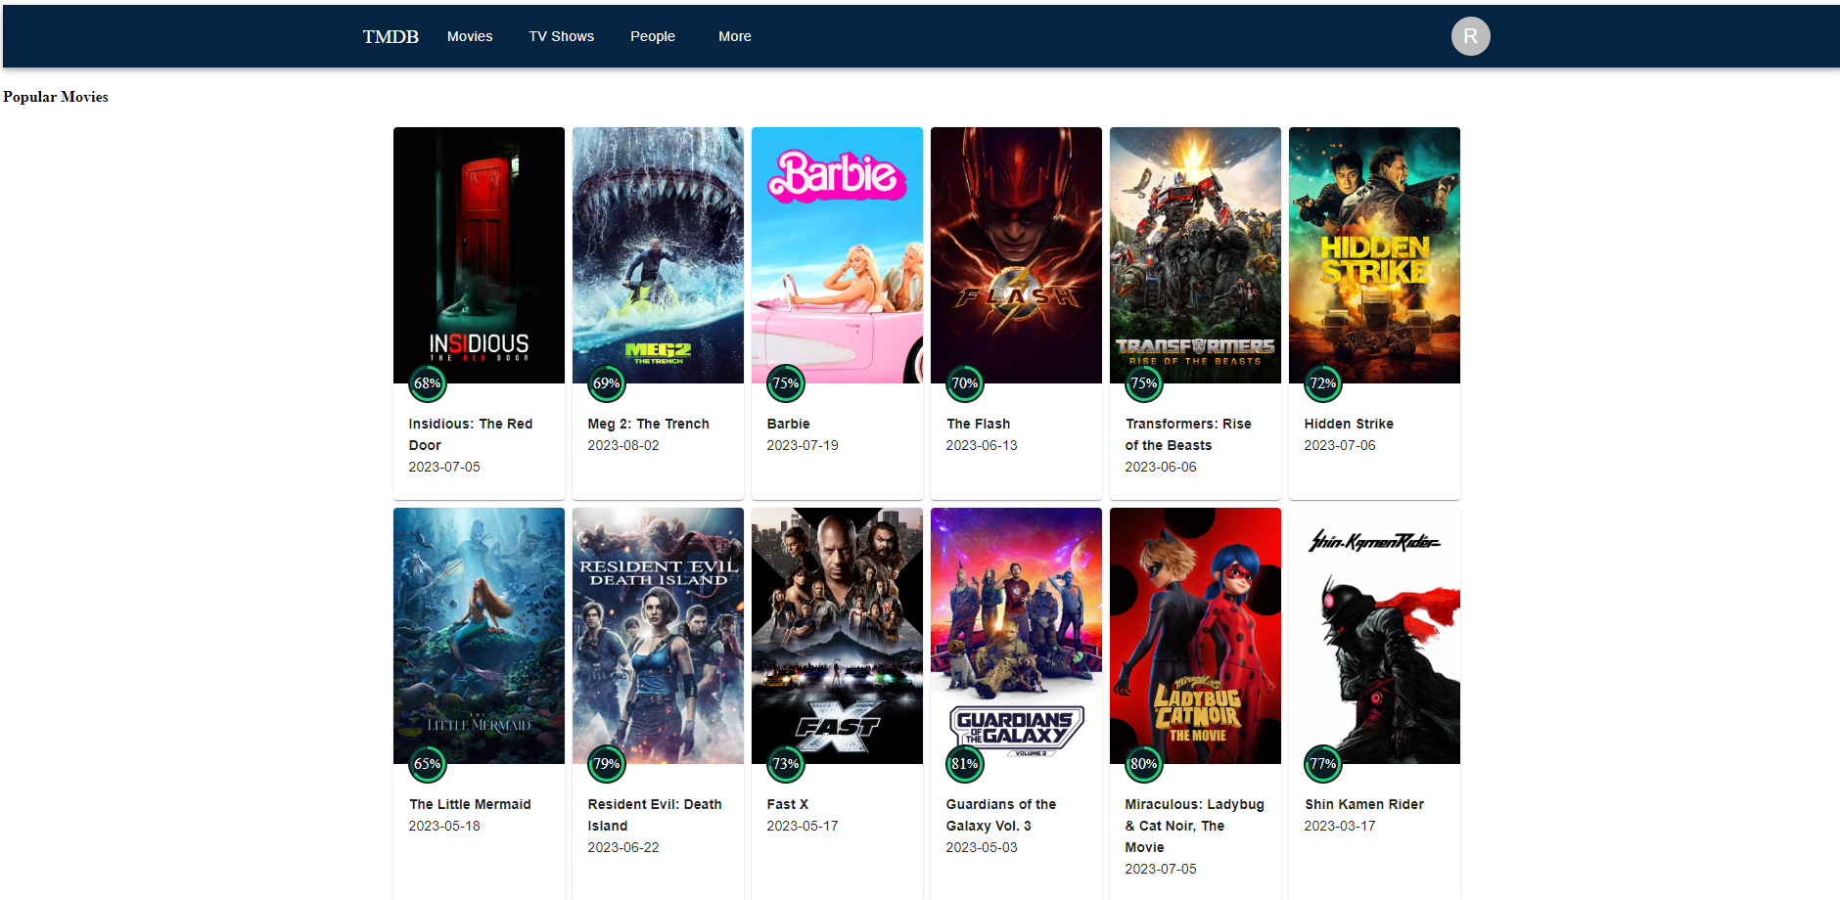The image size is (1840, 900).
Task: Select 'Guardians of the Galaxy Vol. 3' title
Action: coord(1001,815)
